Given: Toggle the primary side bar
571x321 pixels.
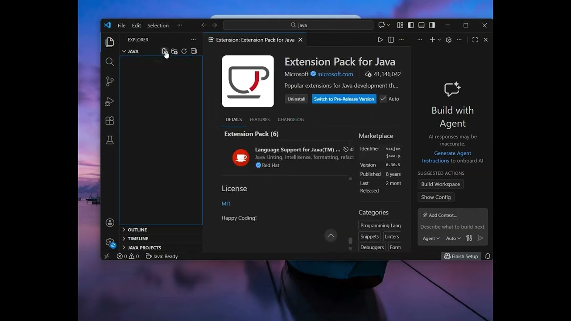Looking at the screenshot, I should [411, 25].
